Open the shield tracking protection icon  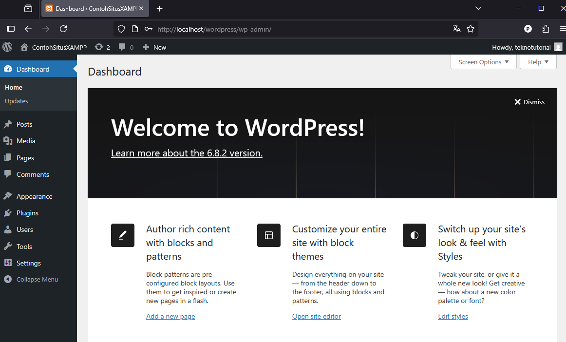(121, 29)
